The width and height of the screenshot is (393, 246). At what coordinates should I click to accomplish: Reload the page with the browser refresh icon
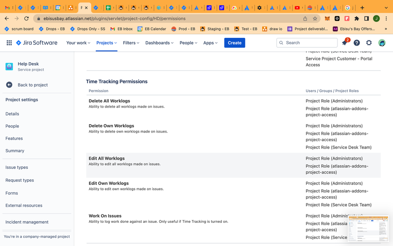pos(26,19)
